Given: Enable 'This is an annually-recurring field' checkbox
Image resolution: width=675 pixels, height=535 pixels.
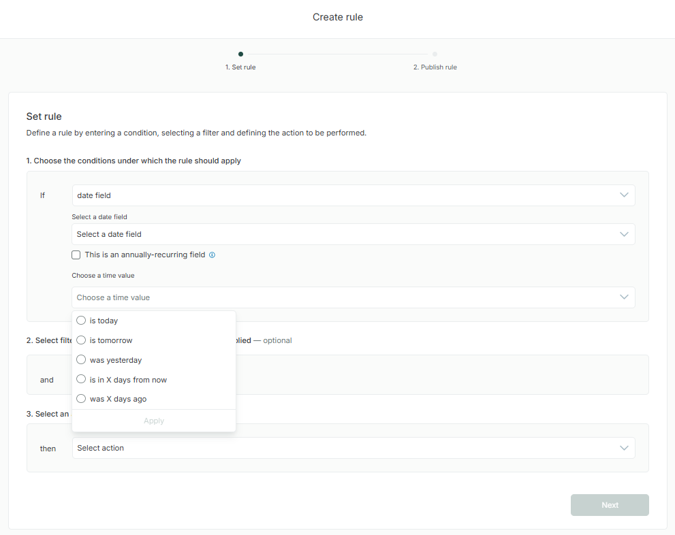Looking at the screenshot, I should (76, 255).
